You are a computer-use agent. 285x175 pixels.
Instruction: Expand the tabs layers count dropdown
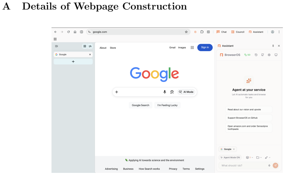point(249,158)
